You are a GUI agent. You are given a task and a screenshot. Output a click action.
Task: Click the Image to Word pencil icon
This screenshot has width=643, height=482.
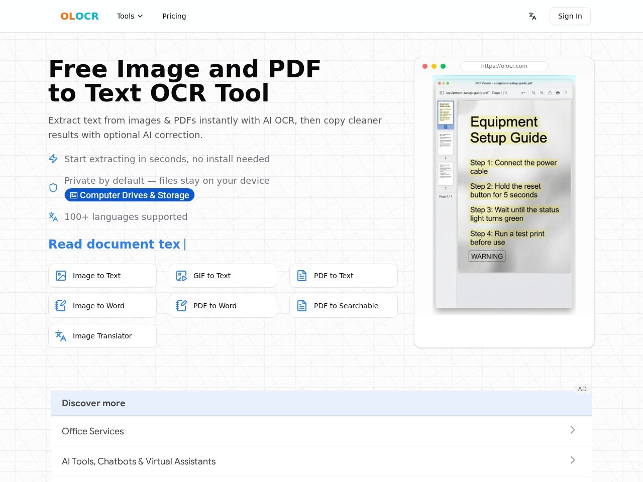coord(61,306)
